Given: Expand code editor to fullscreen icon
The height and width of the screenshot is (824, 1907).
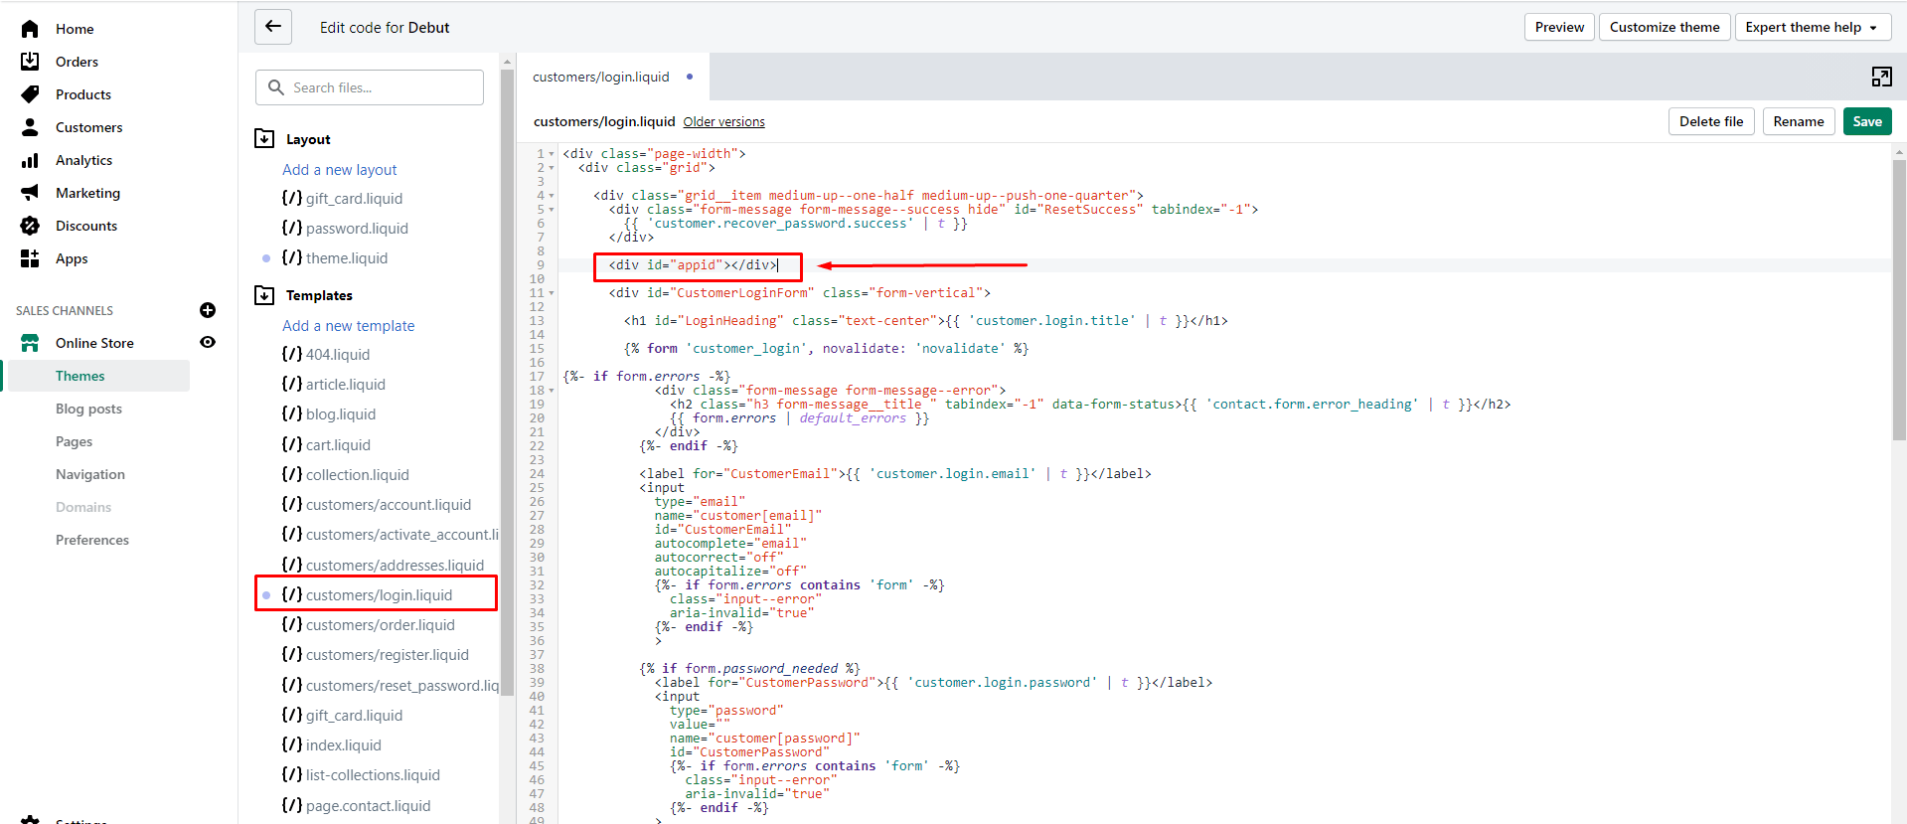Looking at the screenshot, I should (x=1881, y=77).
